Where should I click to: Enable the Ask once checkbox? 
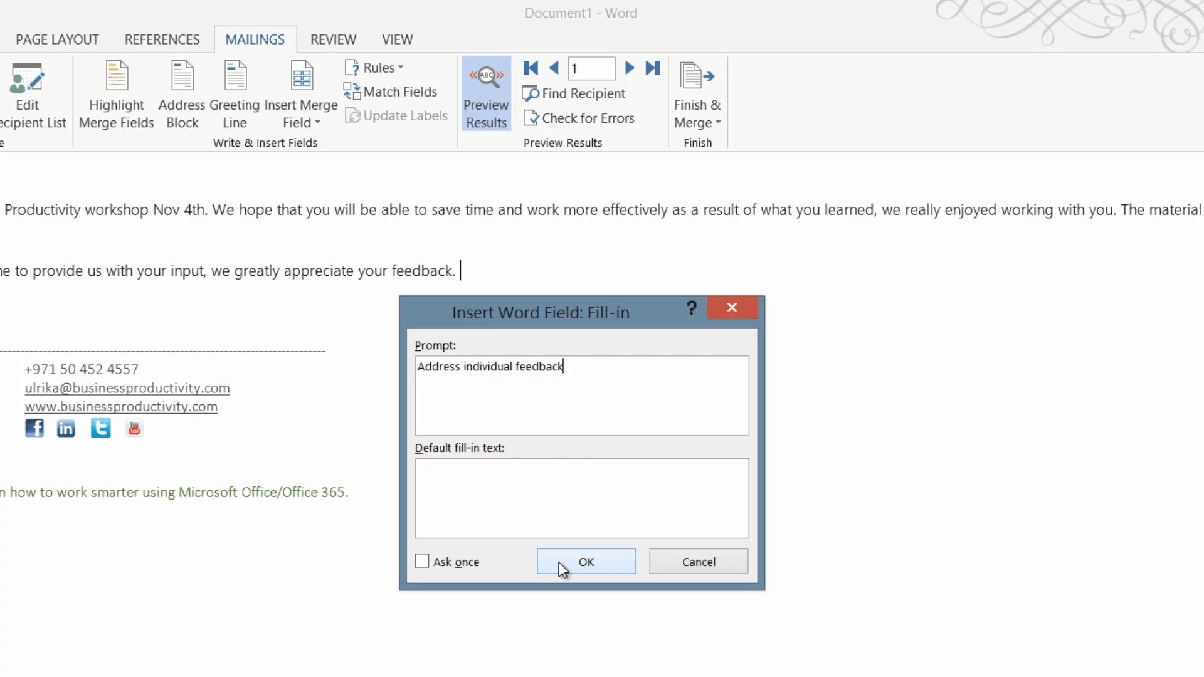click(422, 561)
